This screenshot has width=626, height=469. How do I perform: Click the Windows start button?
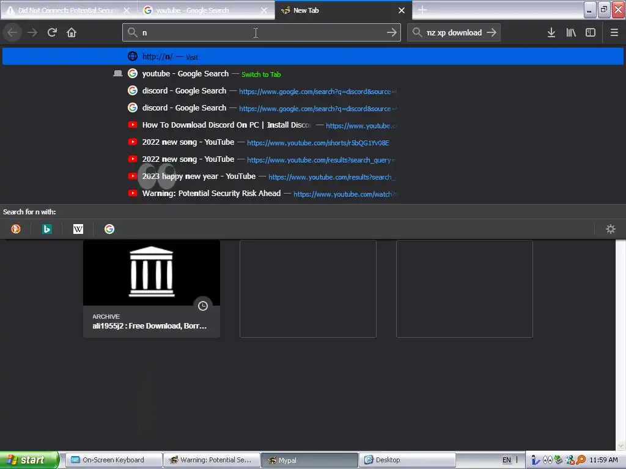pyautogui.click(x=29, y=460)
